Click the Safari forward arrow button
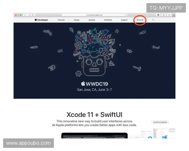 click(x=28, y=15)
